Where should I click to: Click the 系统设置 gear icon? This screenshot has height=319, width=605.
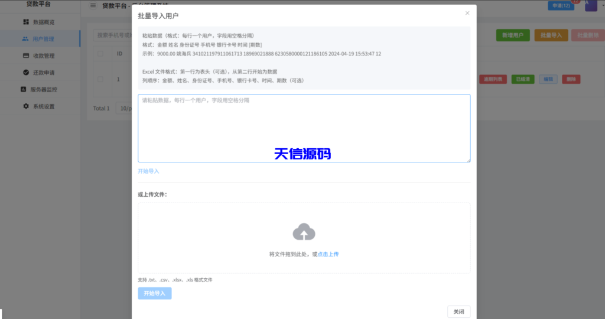(x=26, y=106)
